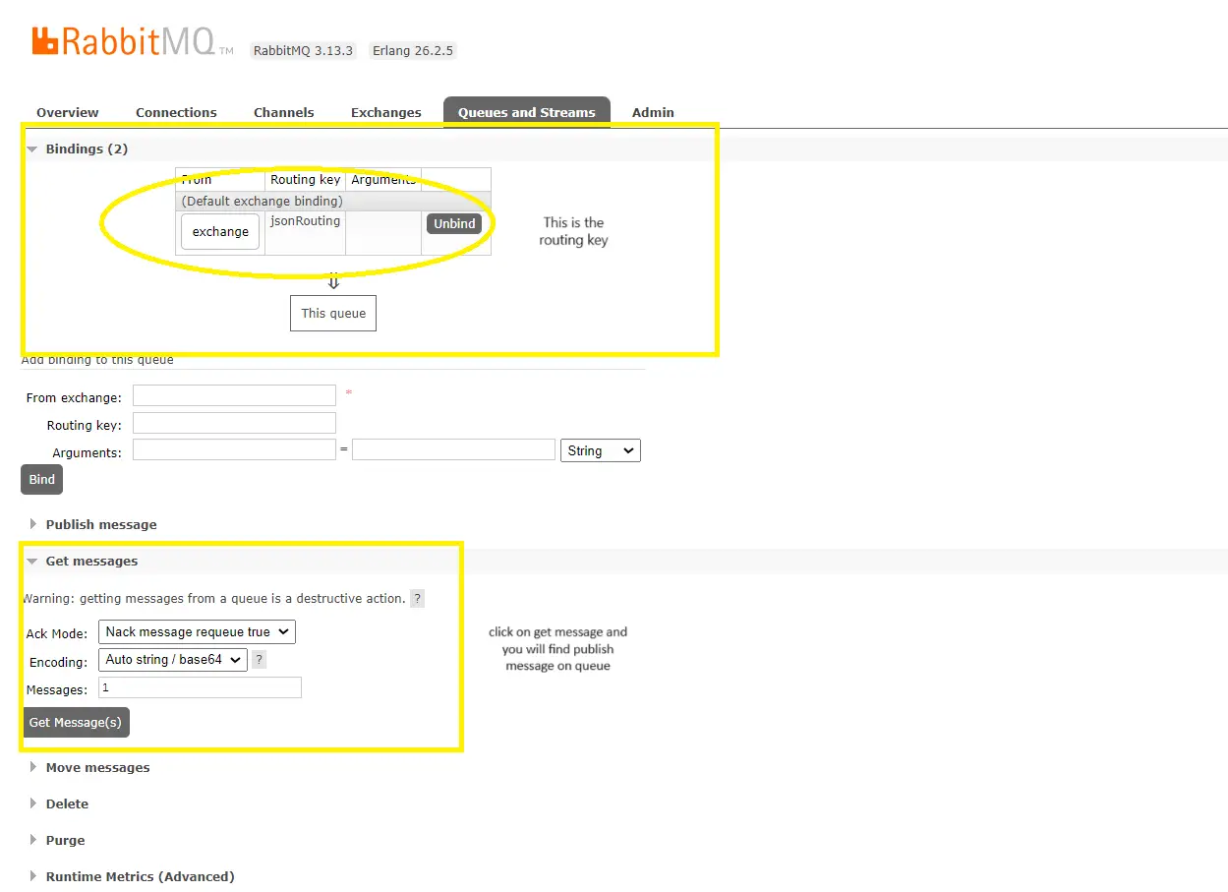Screen dimensions: 1228x892
Task: Click the help icon beside destructive warning
Action: [417, 598]
